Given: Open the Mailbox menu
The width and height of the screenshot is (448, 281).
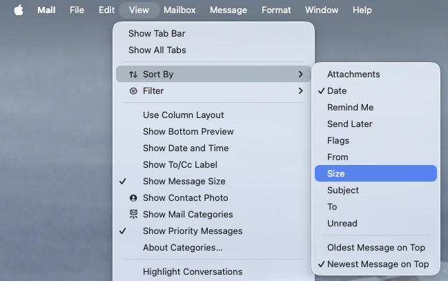Looking at the screenshot, I should pyautogui.click(x=181, y=10).
